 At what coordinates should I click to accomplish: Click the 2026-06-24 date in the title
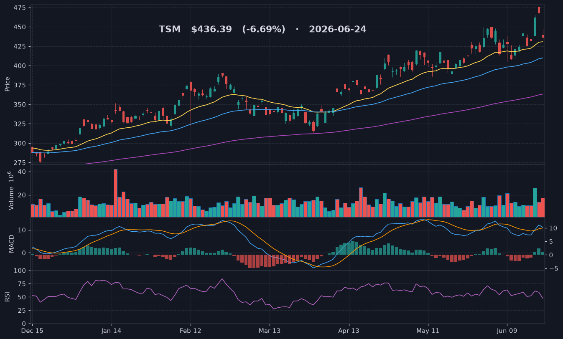[338, 30]
